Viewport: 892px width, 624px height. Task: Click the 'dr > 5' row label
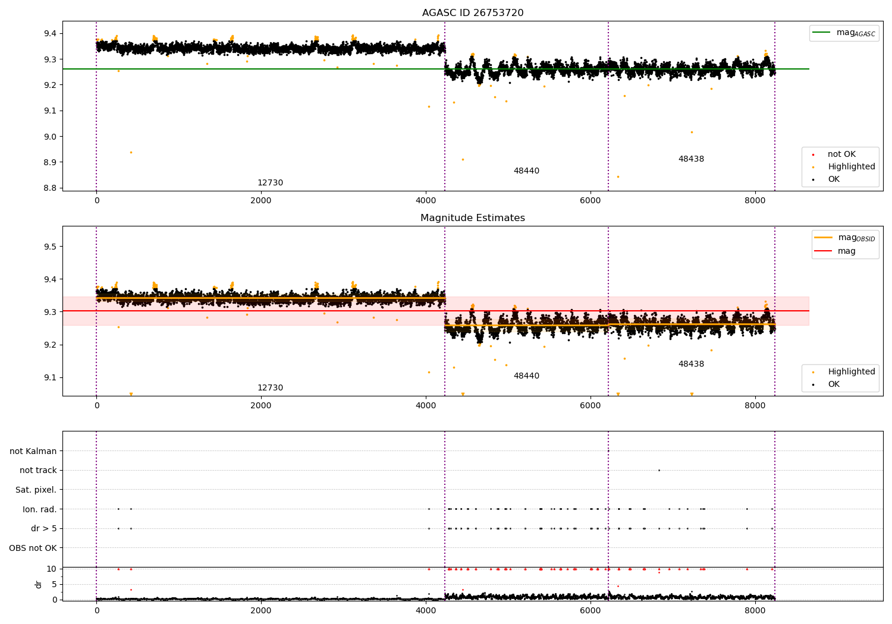click(44, 529)
